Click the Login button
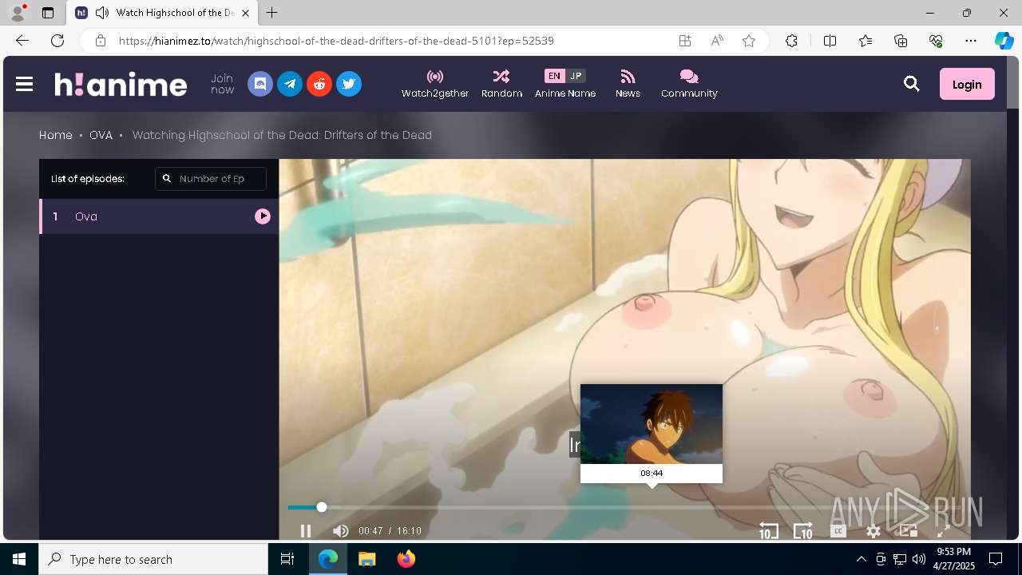Image resolution: width=1022 pixels, height=575 pixels. pyautogui.click(x=967, y=84)
